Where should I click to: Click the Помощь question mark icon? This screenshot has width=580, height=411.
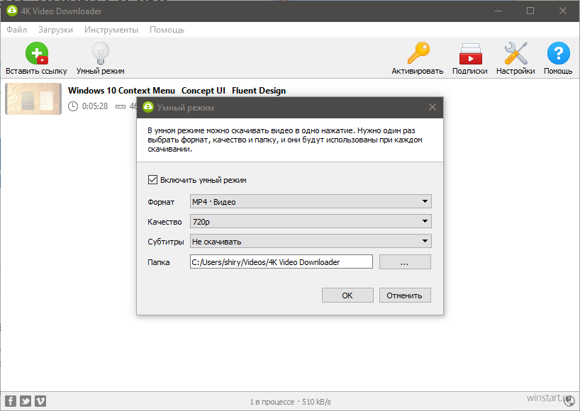point(558,53)
